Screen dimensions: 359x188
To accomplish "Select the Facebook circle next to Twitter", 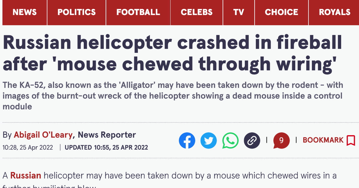I will 187,140.
